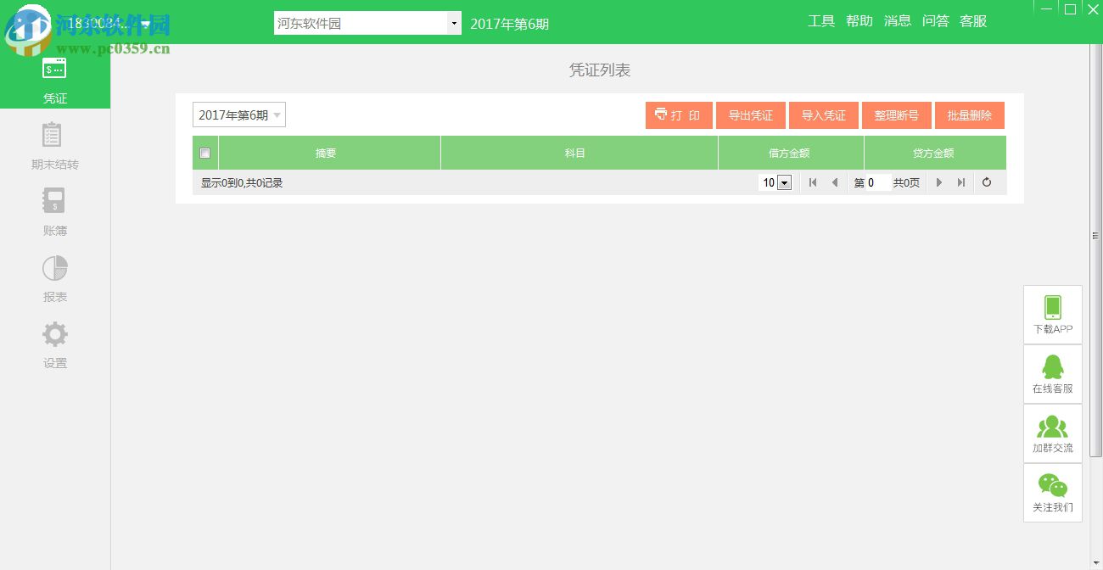Viewport: 1103px width, 570px height.
Task: Go to next page of list
Action: point(939,182)
